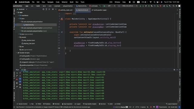Click the Make Project hammer icon

(x=100, y=6)
